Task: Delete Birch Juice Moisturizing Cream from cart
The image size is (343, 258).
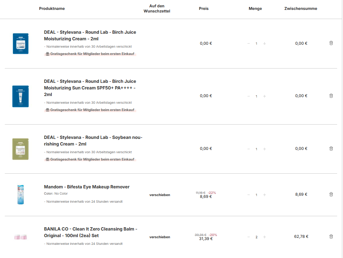Action: [331, 43]
